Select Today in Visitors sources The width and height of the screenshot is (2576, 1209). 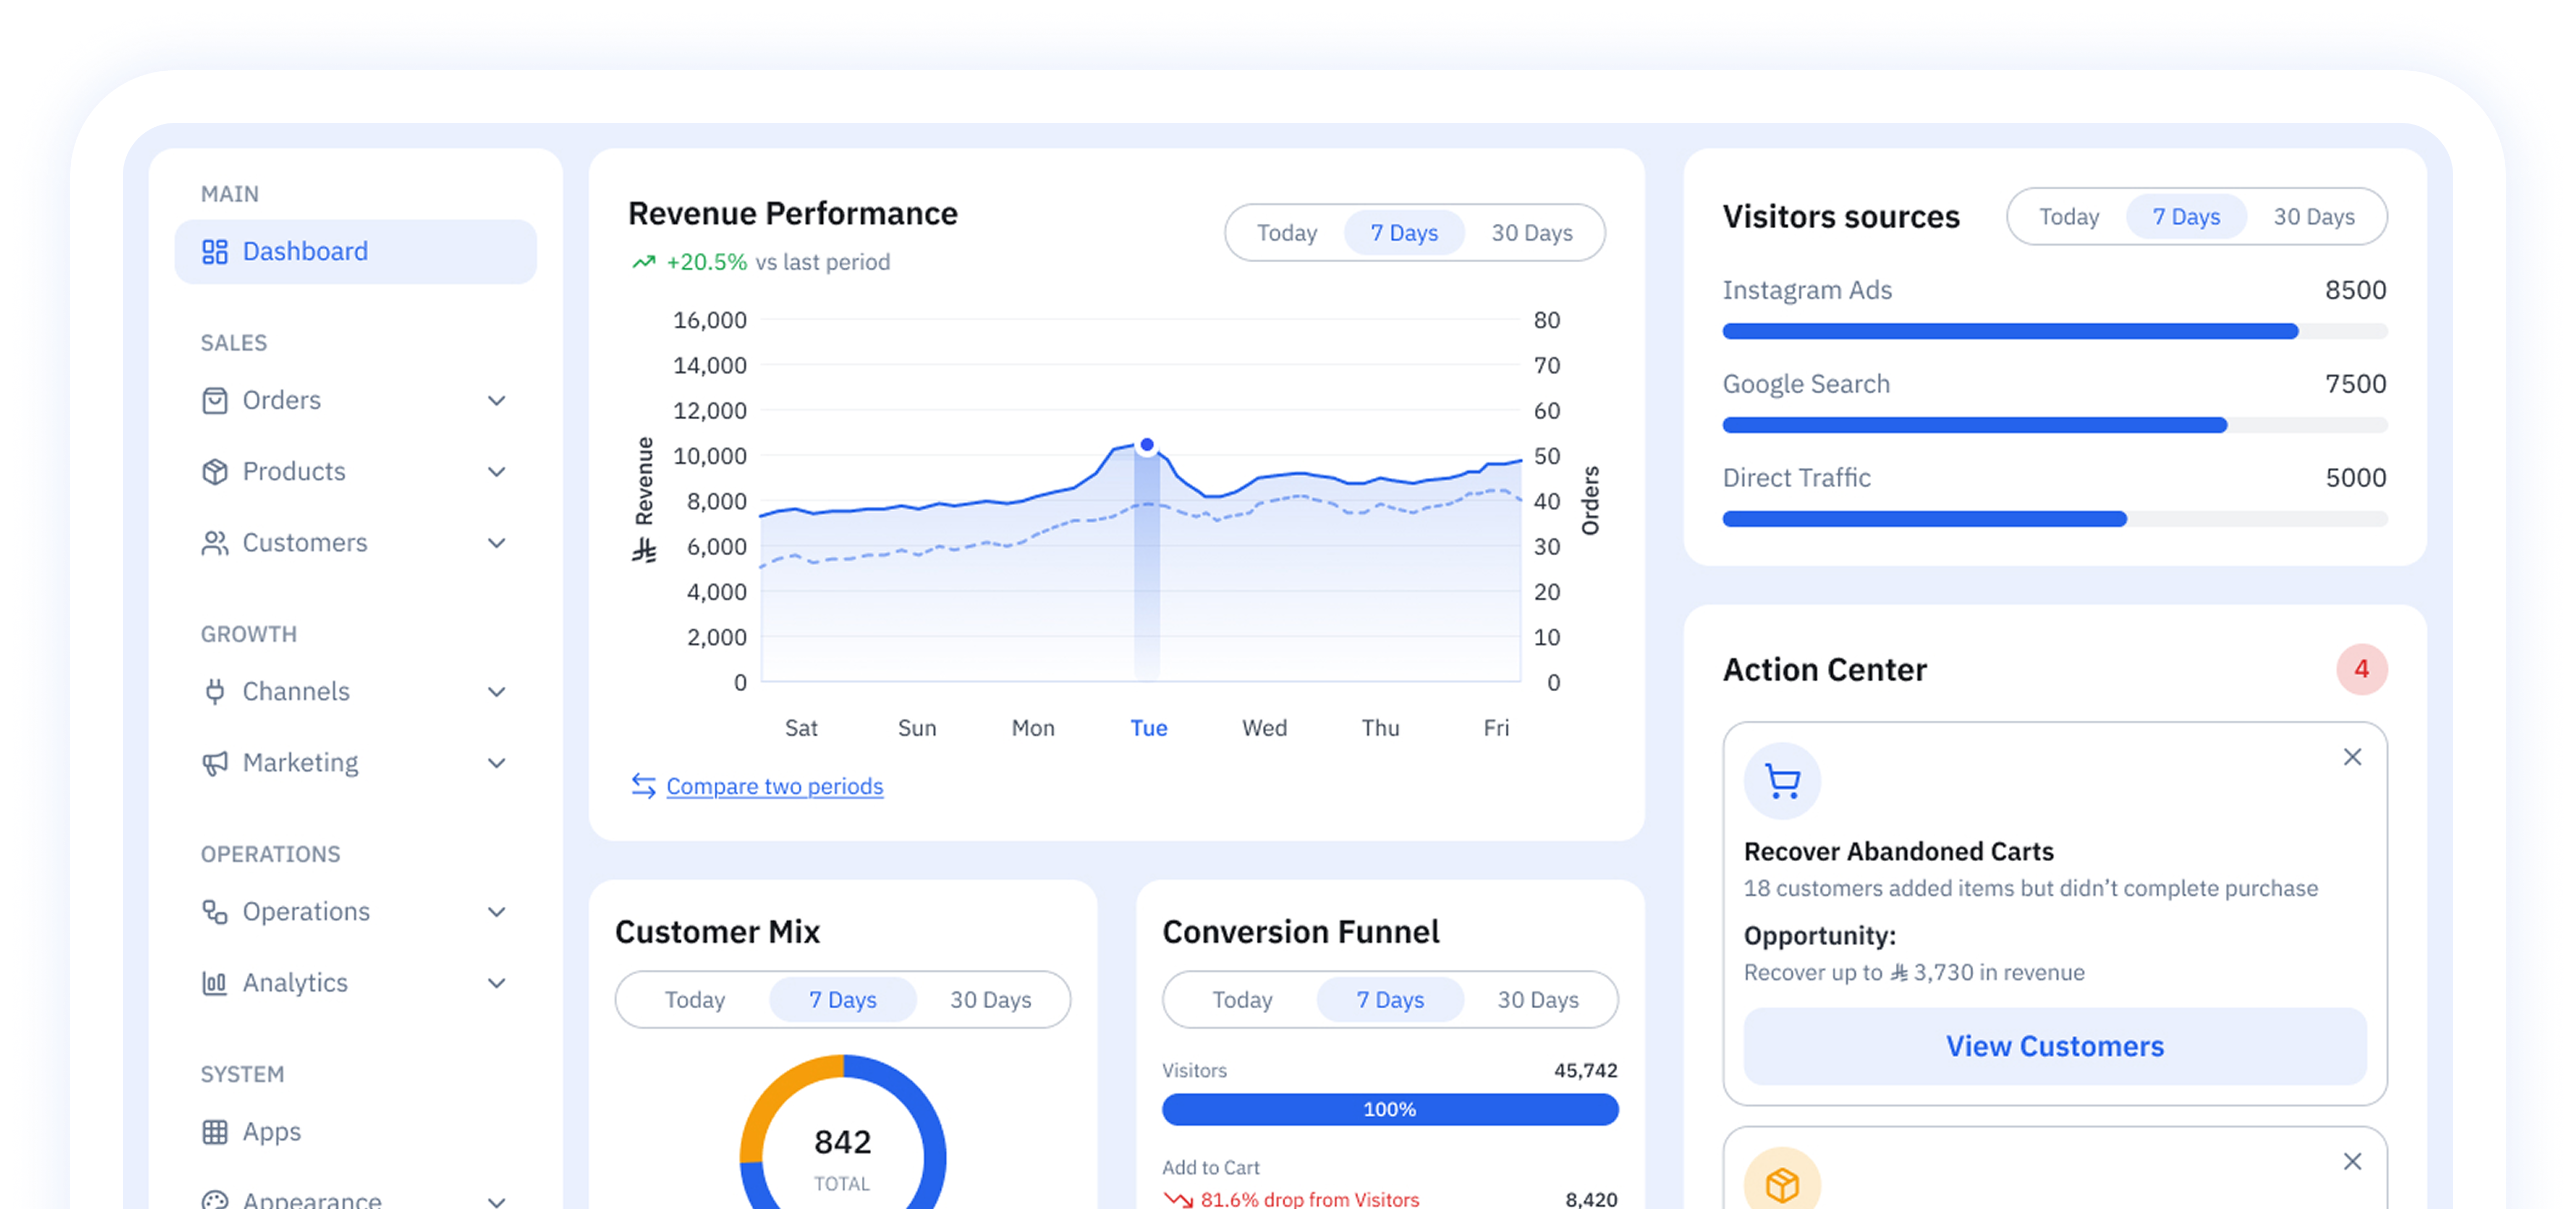2068,217
